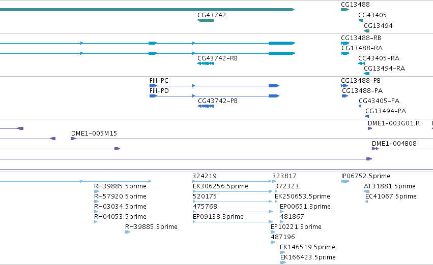Select the EK166423.5prime label

tap(308, 257)
